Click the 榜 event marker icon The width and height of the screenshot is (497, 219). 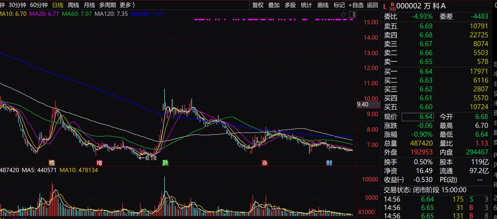click(x=52, y=163)
